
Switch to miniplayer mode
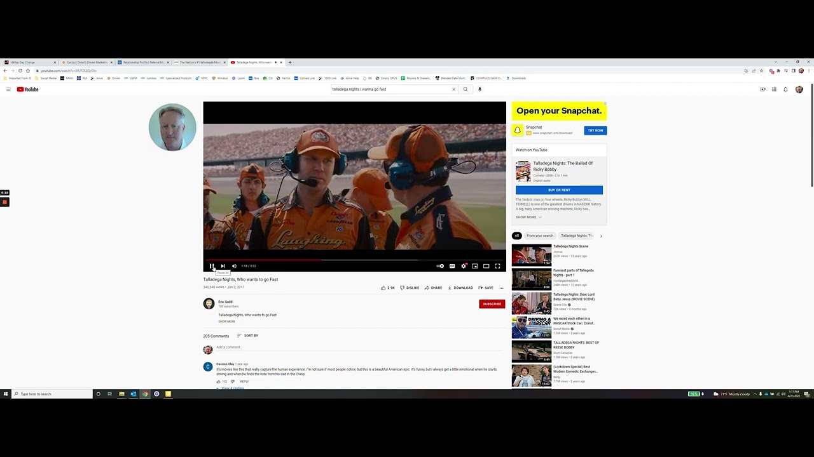pyautogui.click(x=475, y=266)
